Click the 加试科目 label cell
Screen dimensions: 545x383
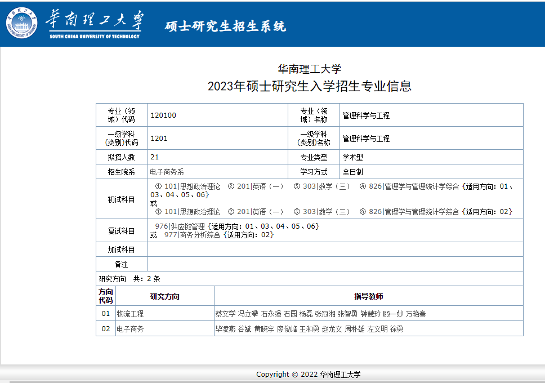(x=121, y=250)
